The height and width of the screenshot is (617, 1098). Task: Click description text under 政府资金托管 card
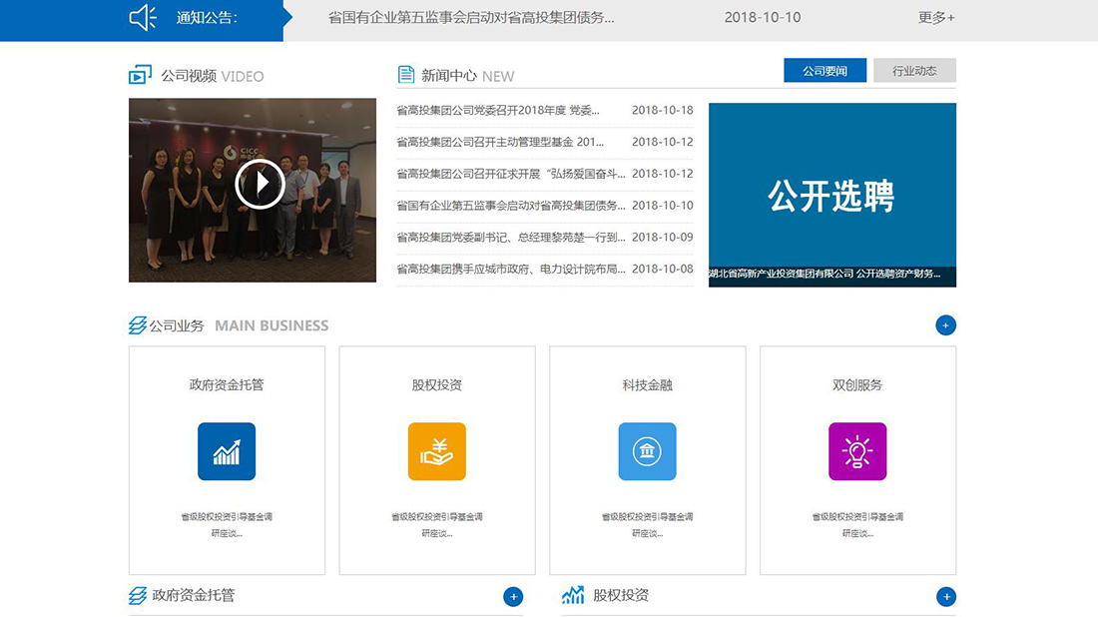point(227,524)
